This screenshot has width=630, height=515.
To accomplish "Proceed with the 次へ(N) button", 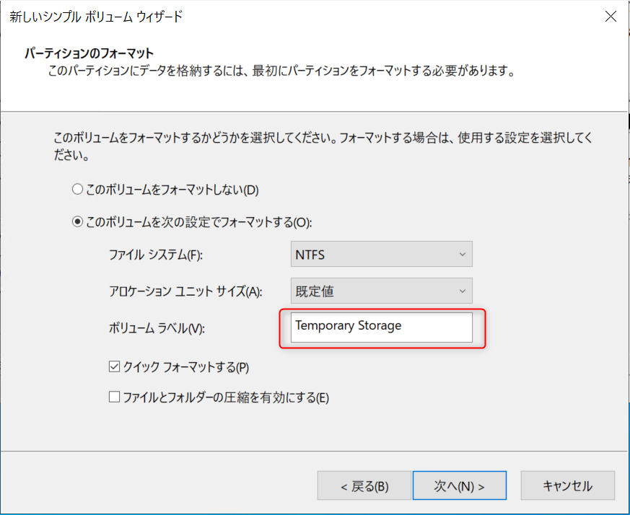I will pyautogui.click(x=459, y=485).
